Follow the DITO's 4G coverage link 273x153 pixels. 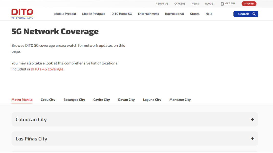[47, 69]
